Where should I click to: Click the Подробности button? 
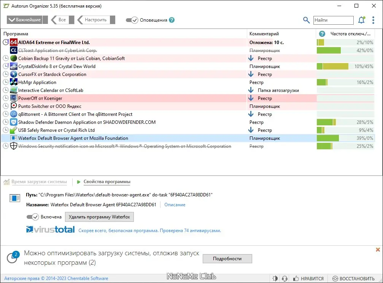pos(227,259)
